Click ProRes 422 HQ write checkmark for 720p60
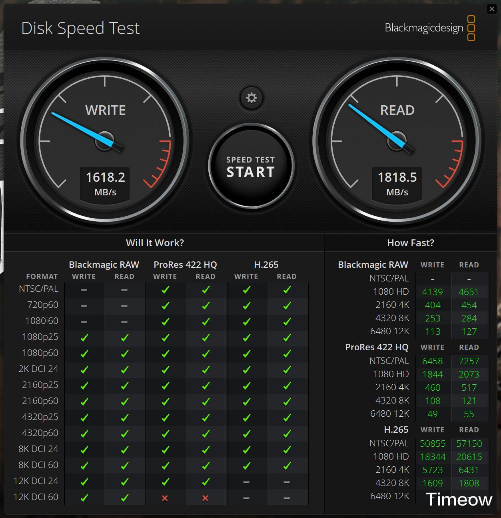Image resolution: width=501 pixels, height=518 pixels. point(165,305)
